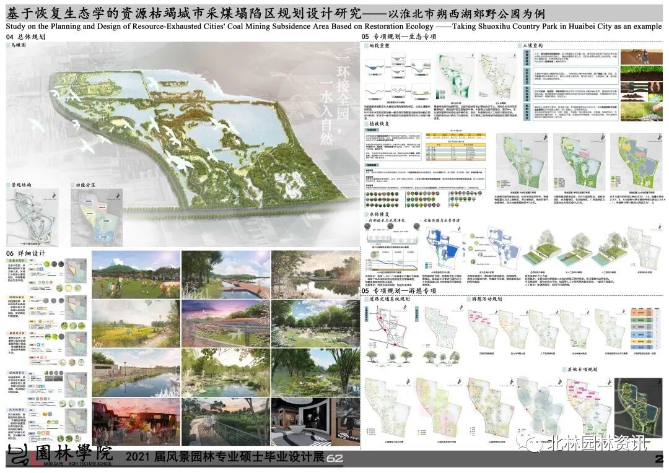Click the Chinese main title at the top
The image size is (669, 473).
[276, 13]
